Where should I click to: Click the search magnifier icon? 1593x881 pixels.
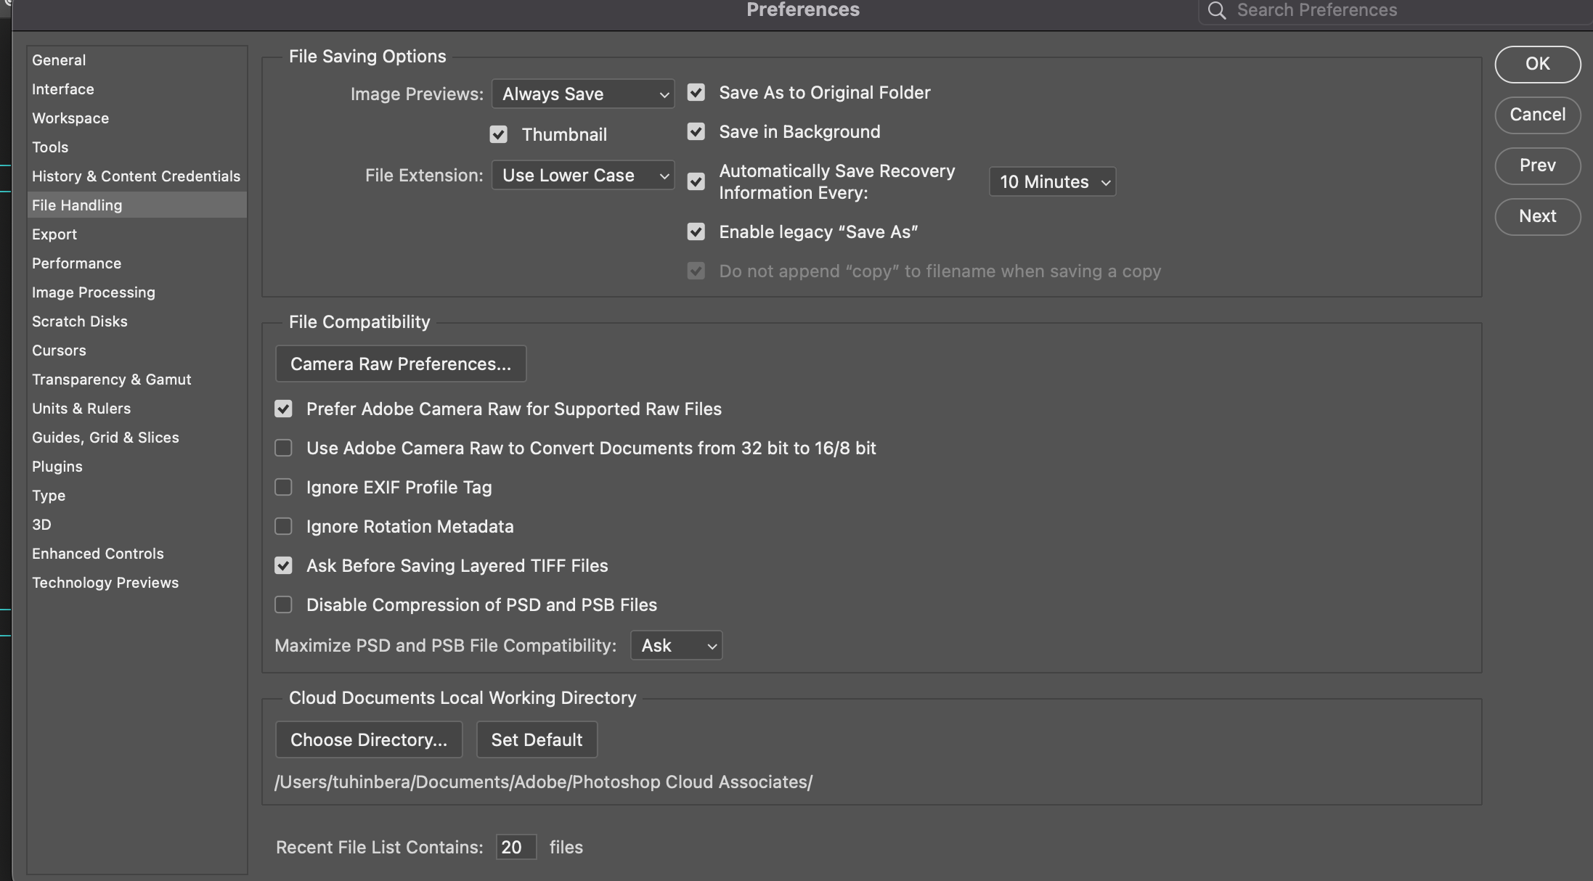(x=1216, y=10)
